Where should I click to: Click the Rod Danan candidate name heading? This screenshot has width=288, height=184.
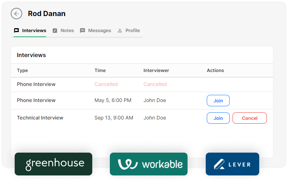[47, 14]
